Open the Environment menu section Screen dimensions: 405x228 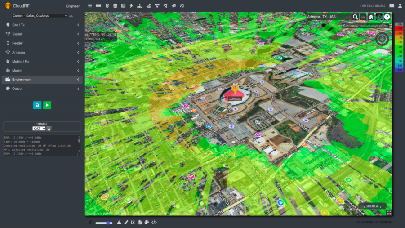click(x=42, y=80)
